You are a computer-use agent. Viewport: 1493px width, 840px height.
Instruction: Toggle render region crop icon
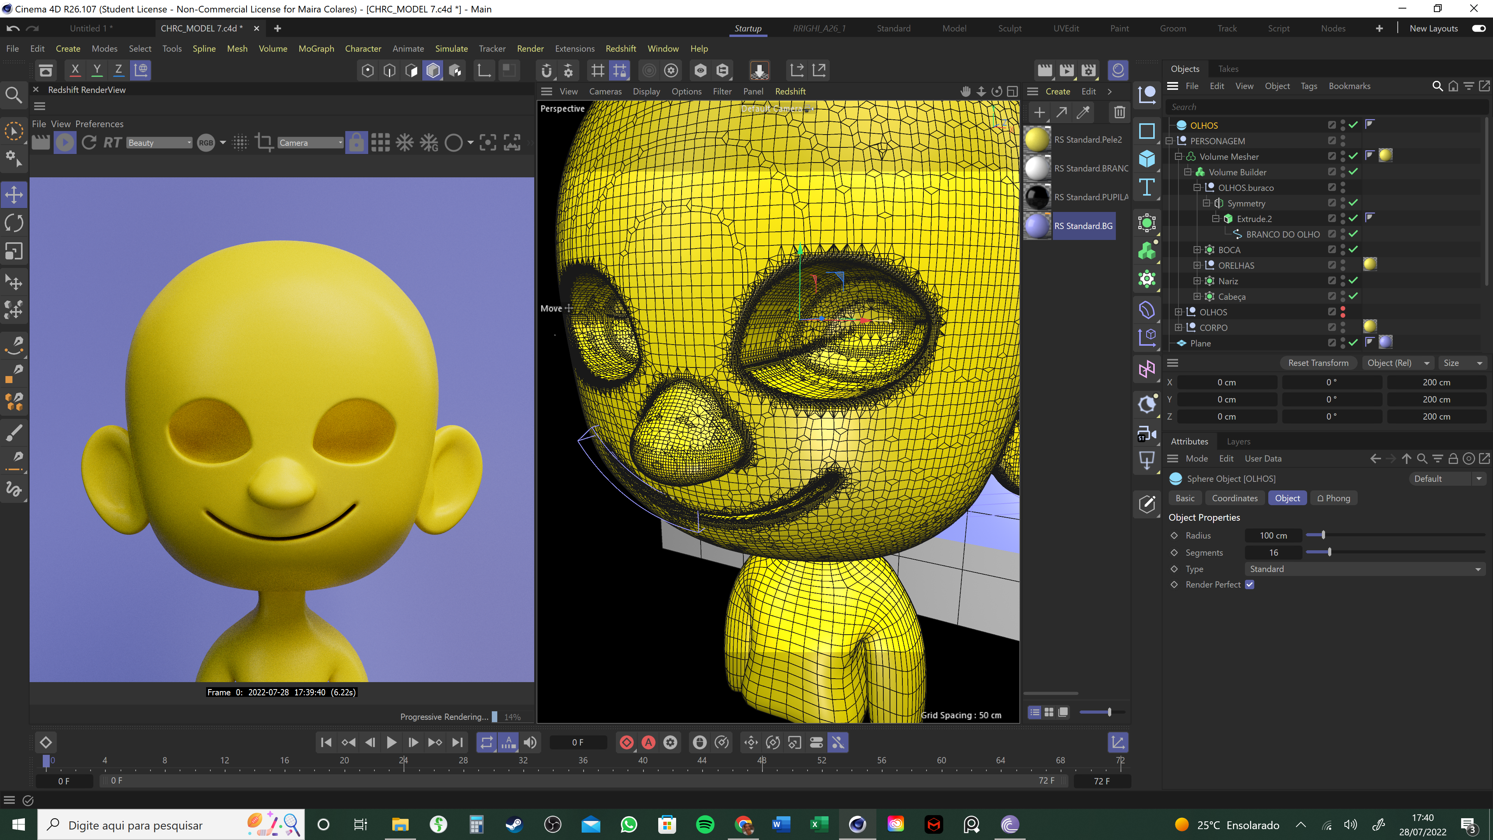[x=264, y=143]
